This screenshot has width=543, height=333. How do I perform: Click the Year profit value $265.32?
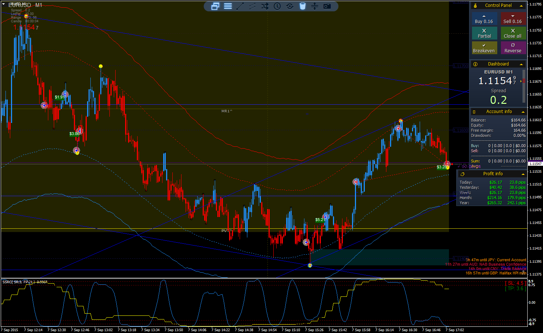tap(495, 203)
